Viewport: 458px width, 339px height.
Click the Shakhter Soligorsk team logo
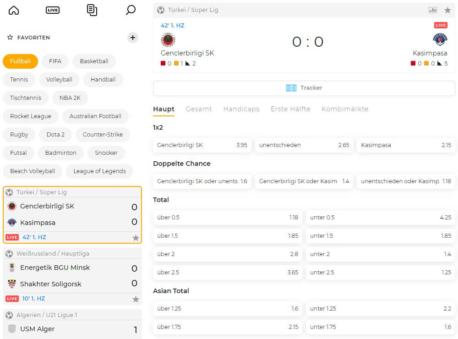coord(12,284)
